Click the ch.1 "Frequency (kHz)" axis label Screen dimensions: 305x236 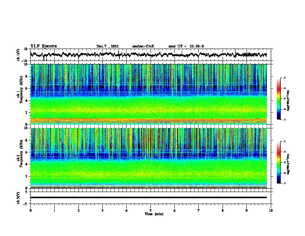tap(21, 89)
